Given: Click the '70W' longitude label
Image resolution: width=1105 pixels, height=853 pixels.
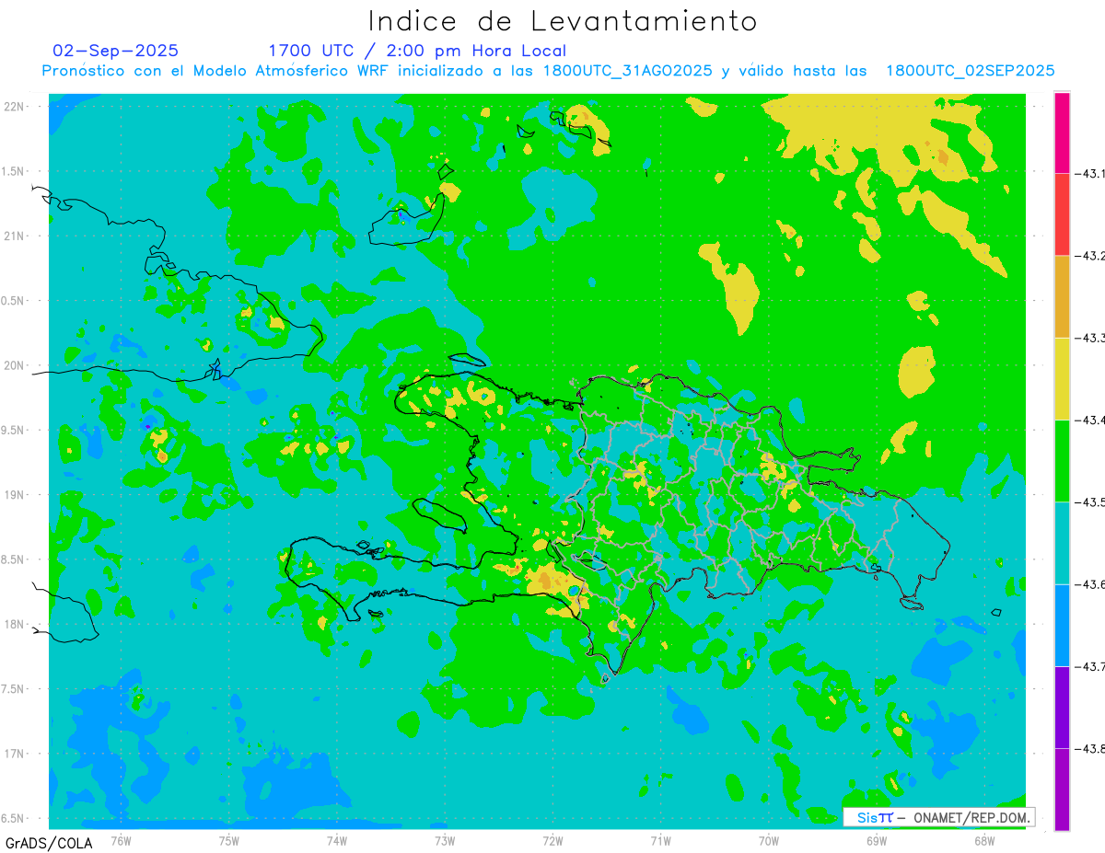Looking at the screenshot, I should point(768,840).
